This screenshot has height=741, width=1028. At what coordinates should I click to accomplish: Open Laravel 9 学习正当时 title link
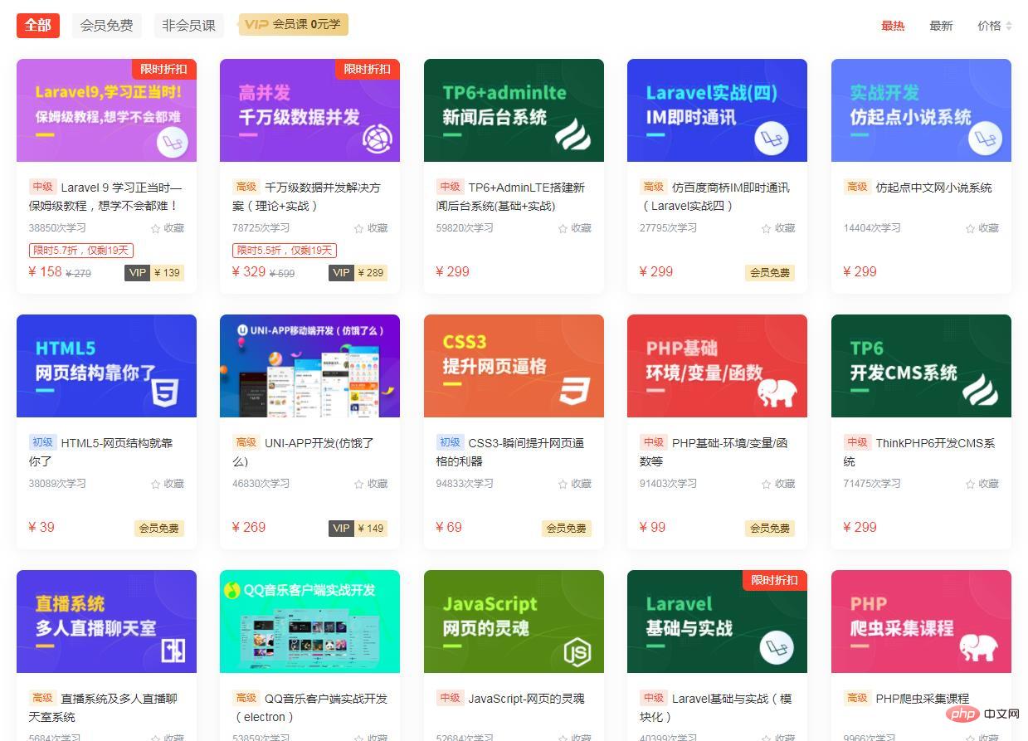[105, 197]
